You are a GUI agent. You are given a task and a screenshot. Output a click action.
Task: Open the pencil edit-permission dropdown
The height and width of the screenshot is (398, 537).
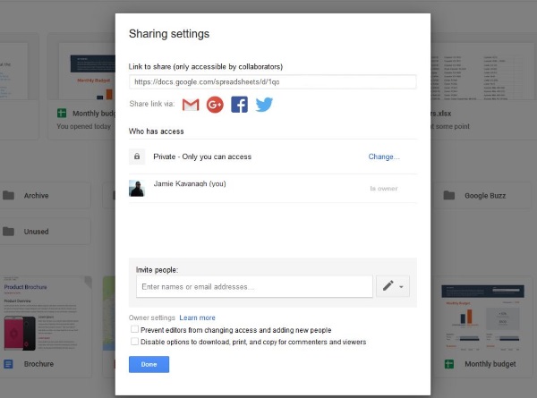pos(393,286)
